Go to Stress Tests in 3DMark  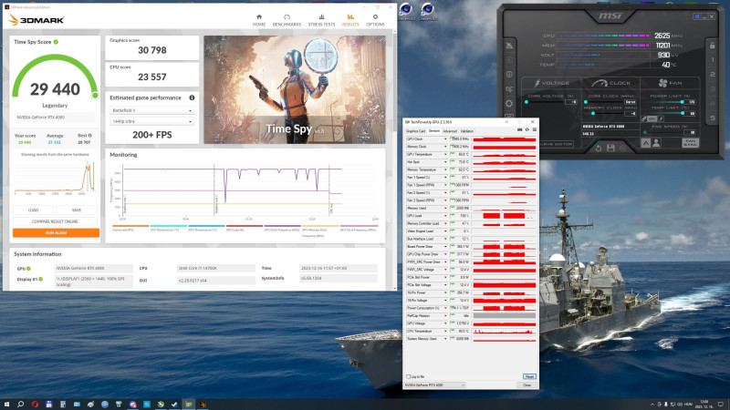[321, 20]
